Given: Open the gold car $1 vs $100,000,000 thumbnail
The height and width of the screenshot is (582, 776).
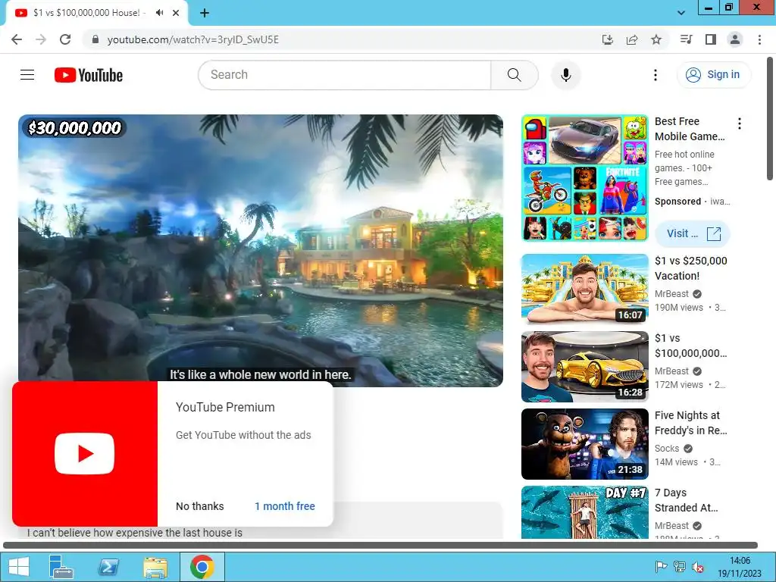Looking at the screenshot, I should pos(585,367).
